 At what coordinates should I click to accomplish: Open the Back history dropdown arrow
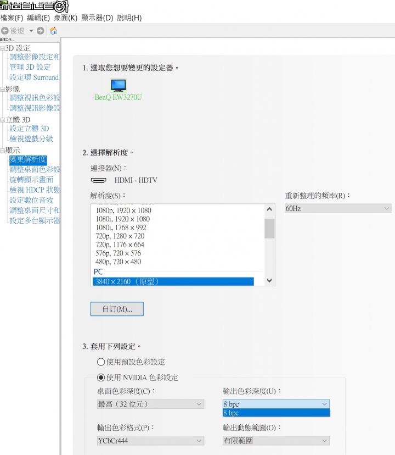(31, 30)
